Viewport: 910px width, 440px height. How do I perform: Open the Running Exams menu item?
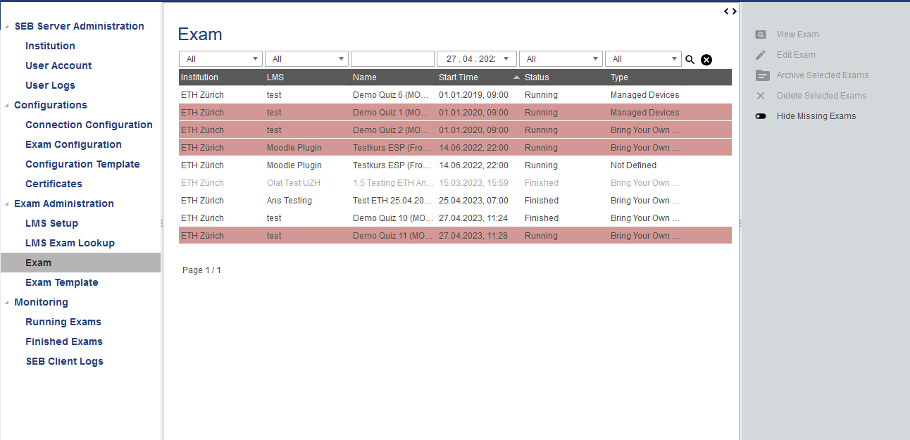(x=63, y=322)
